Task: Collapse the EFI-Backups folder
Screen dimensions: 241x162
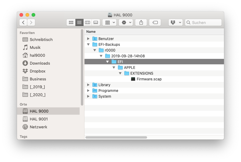Action: [x=88, y=45]
